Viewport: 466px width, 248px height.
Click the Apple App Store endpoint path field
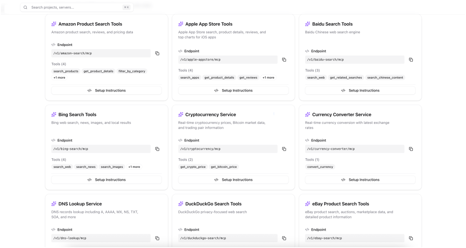tap(228, 60)
